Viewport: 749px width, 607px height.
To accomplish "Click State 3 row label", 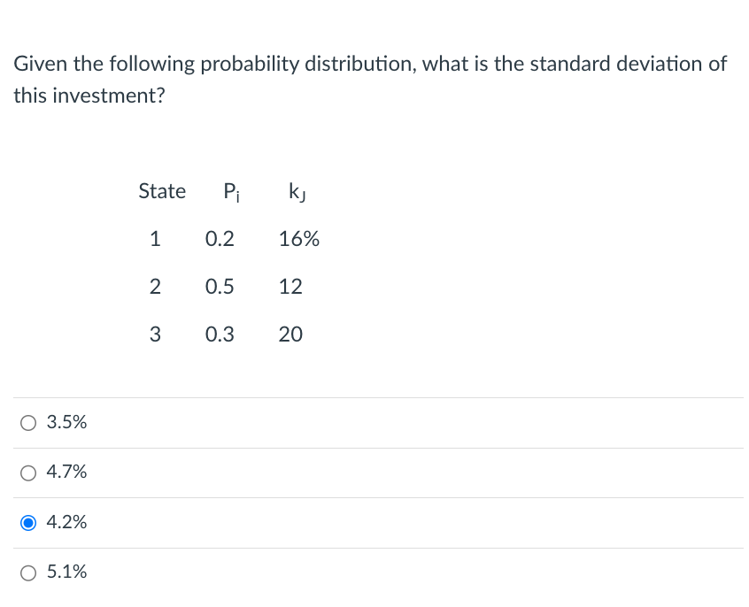I will 156,334.
